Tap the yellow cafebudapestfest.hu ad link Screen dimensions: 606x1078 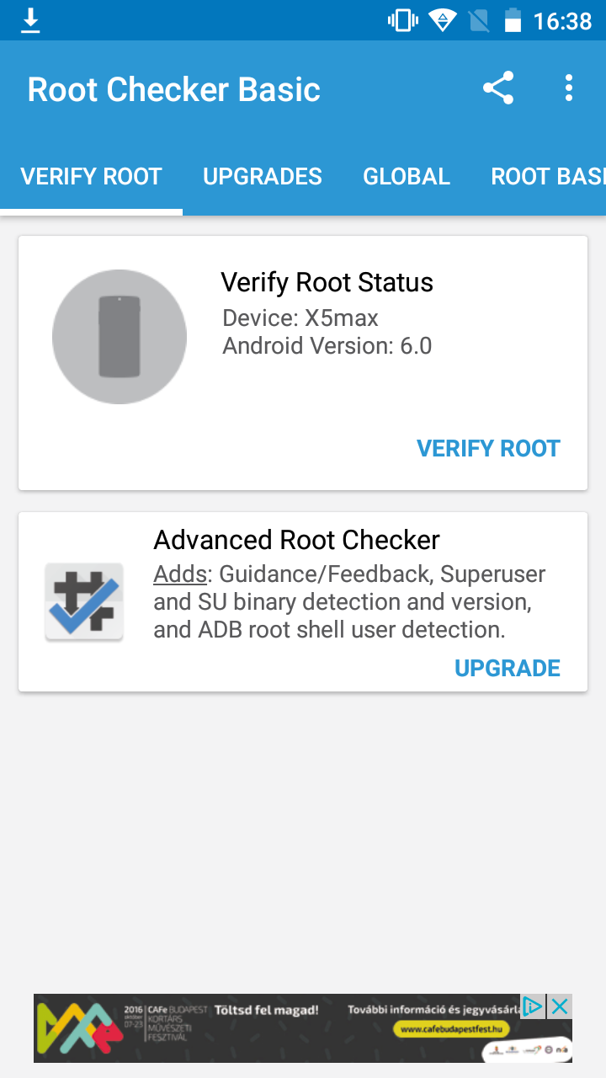(x=452, y=1028)
